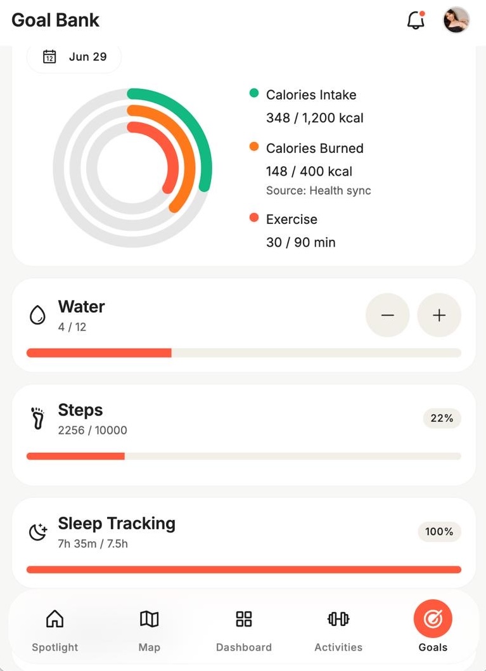Click the green Calories Intake legend dot
This screenshot has height=671, width=486.
pos(254,93)
